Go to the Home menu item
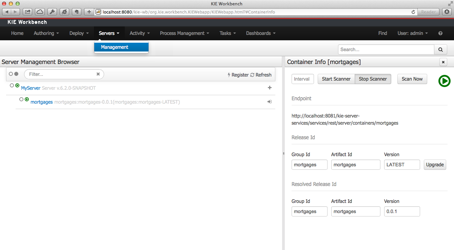454x250 pixels. pyautogui.click(x=17, y=33)
